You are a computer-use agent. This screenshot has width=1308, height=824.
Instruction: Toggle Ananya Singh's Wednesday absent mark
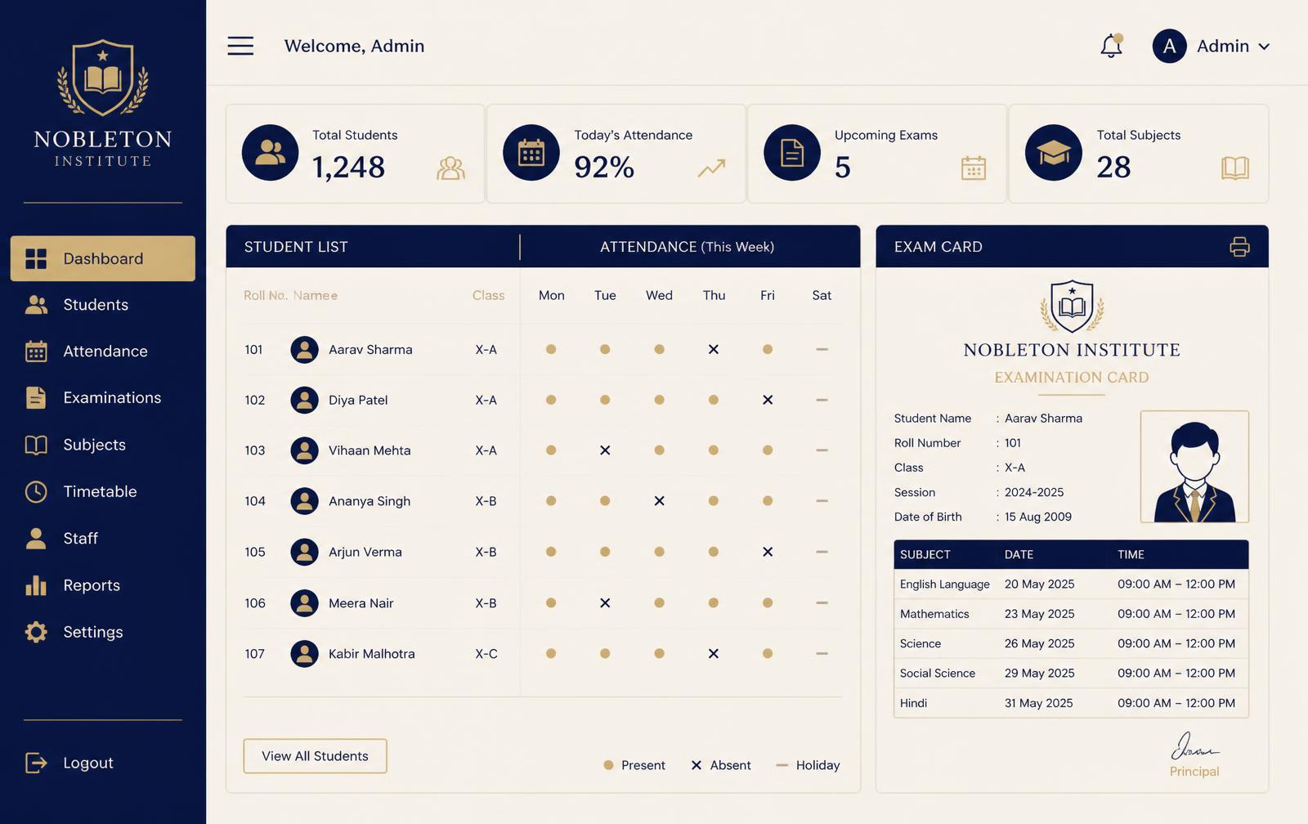[x=659, y=501]
